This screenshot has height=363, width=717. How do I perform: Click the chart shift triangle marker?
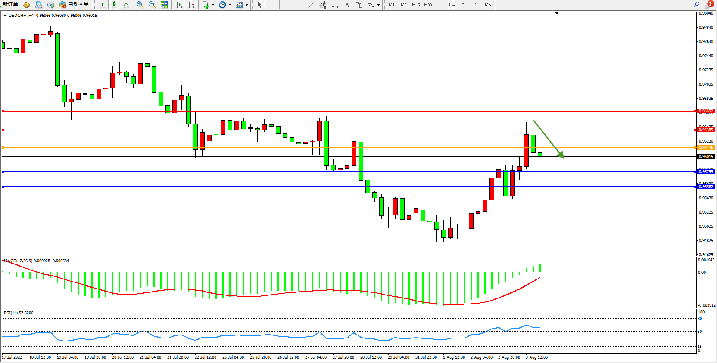[x=557, y=13]
